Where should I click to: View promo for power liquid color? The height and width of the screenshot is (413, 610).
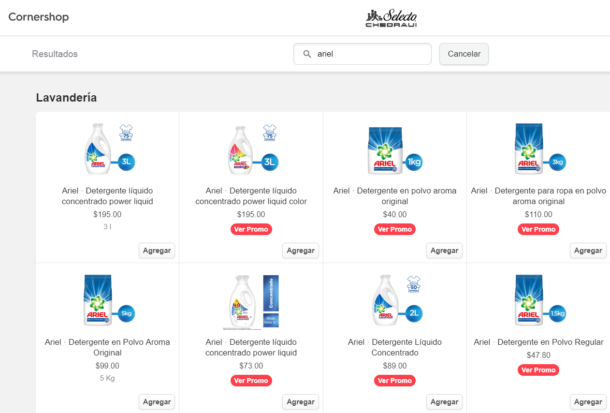[x=251, y=229]
